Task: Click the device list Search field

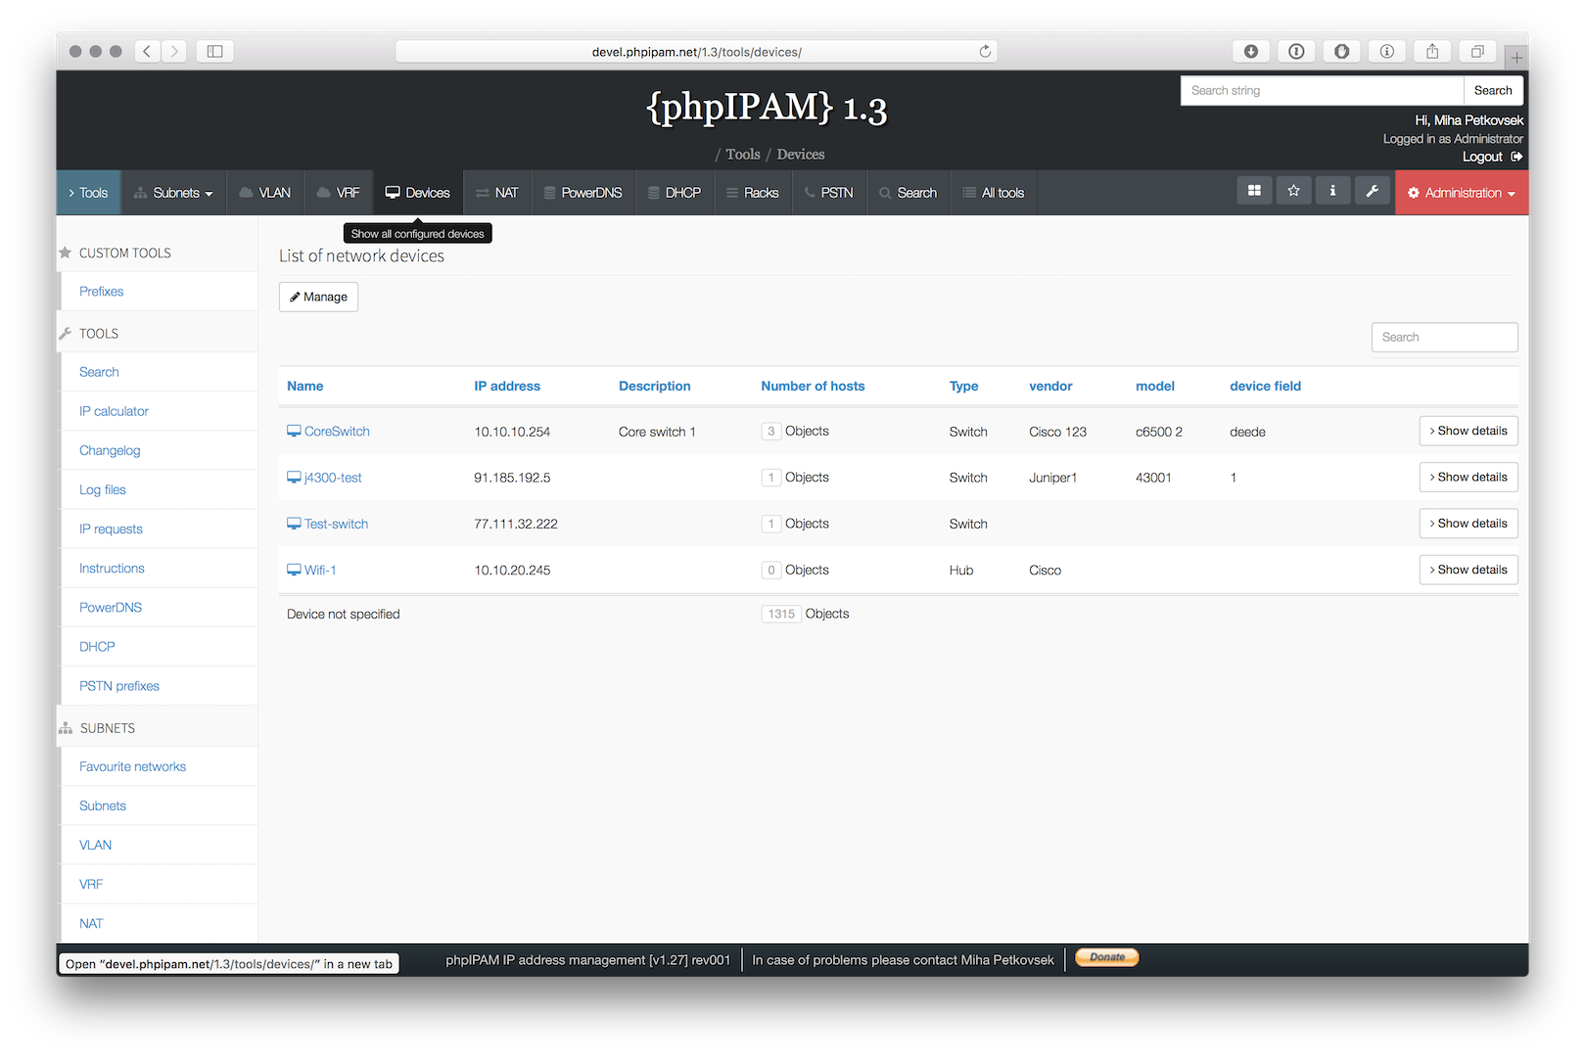Action: (1444, 337)
